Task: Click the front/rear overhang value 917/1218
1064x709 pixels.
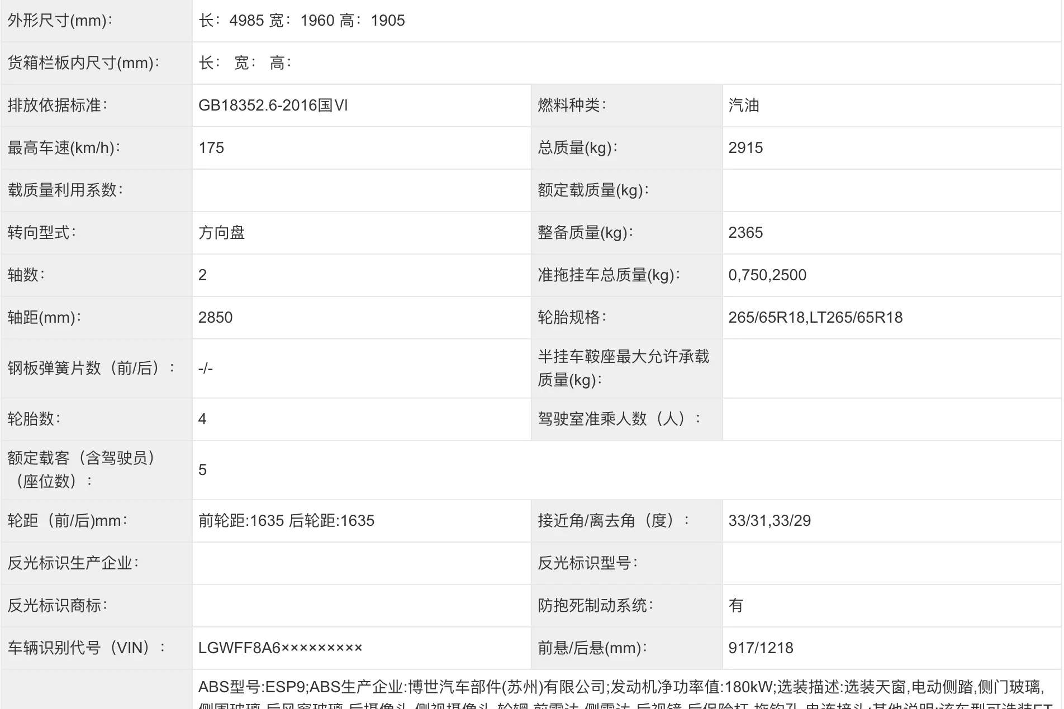Action: (x=761, y=648)
